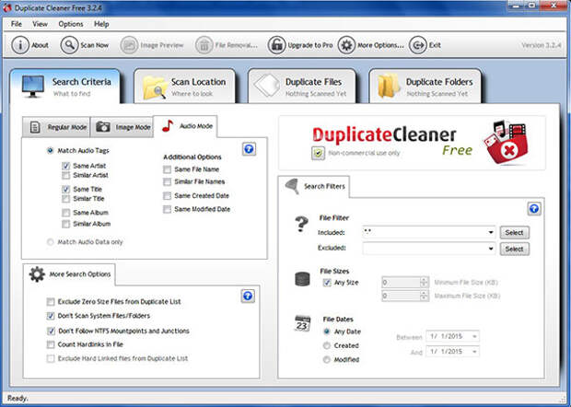Click the Maximum File Size spinner arrows
The image size is (571, 407).
click(424, 296)
